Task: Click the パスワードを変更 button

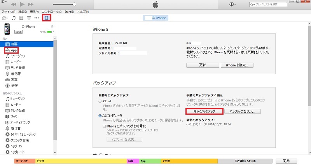Action: click(x=124, y=140)
